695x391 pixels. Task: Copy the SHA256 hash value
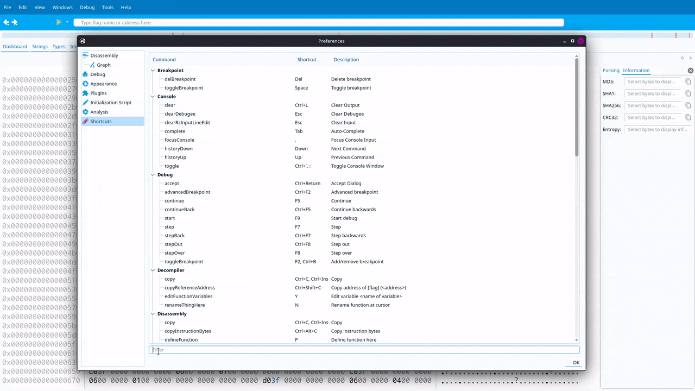coord(688,105)
